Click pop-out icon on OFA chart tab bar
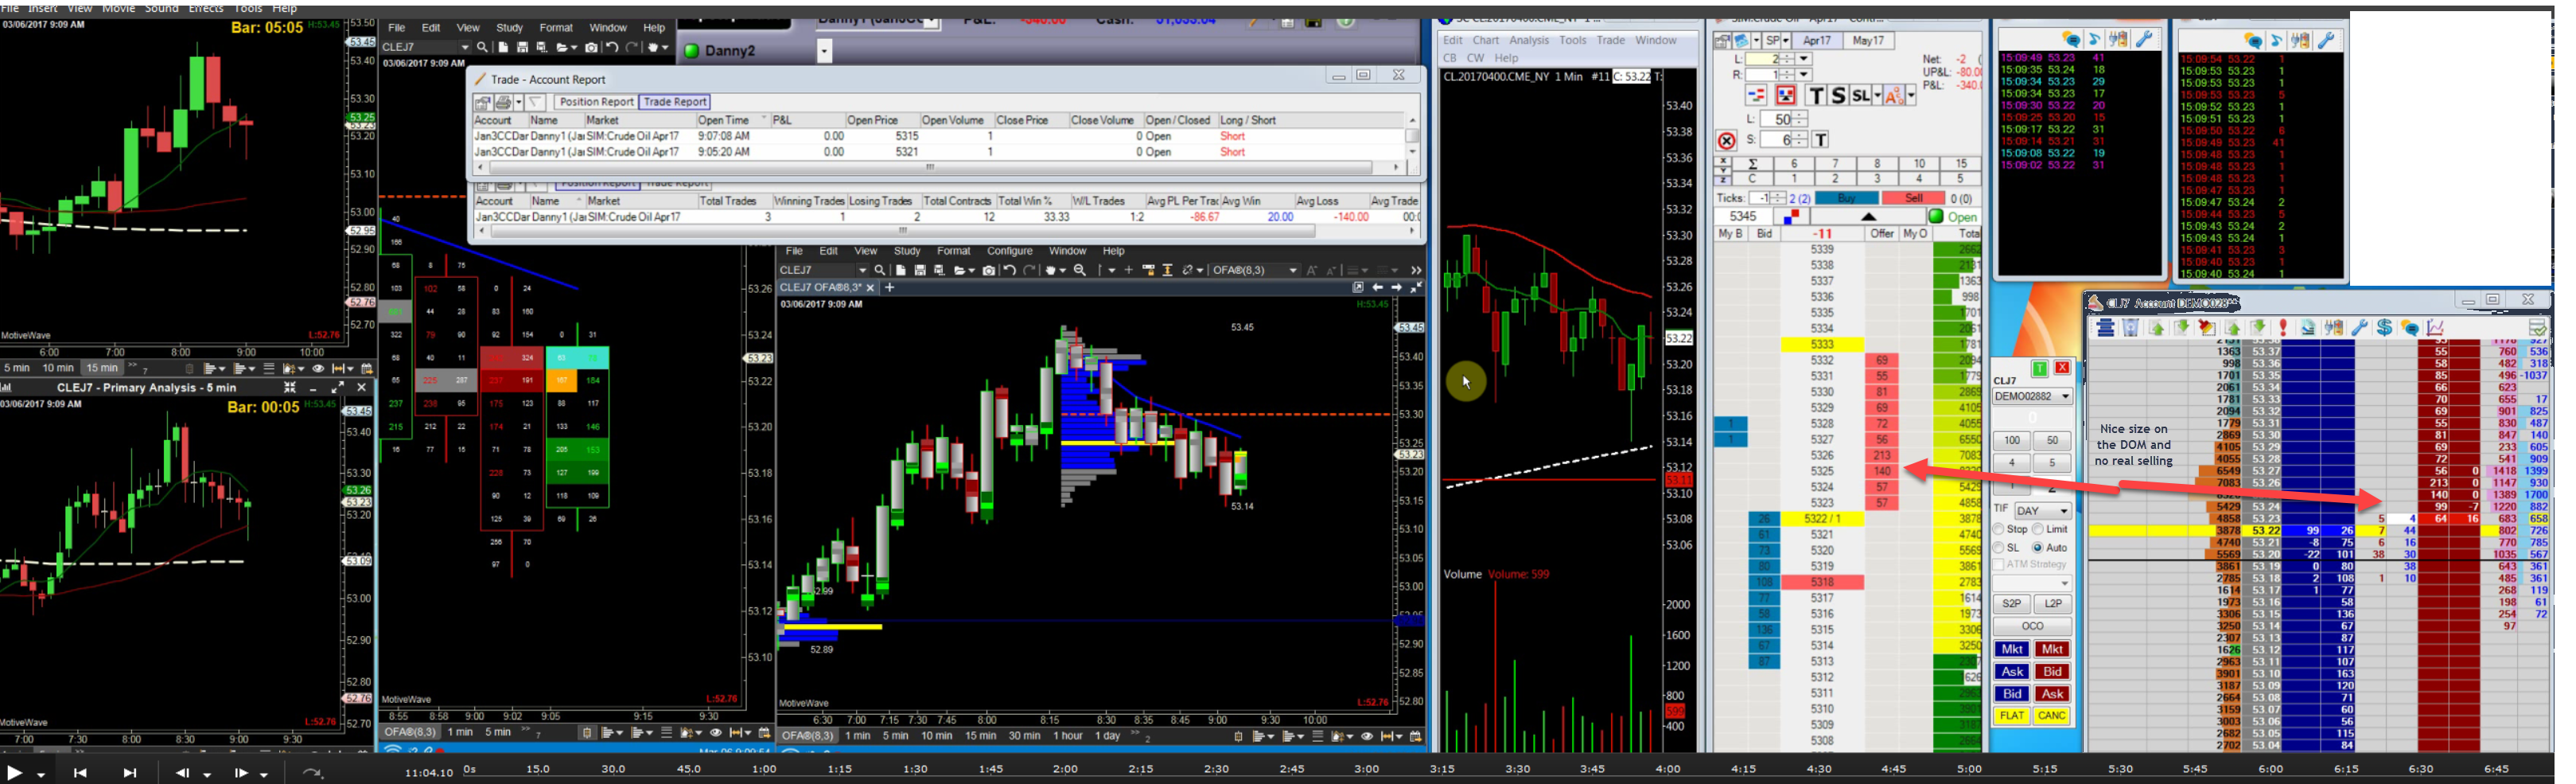This screenshot has height=784, width=2576. [1358, 288]
